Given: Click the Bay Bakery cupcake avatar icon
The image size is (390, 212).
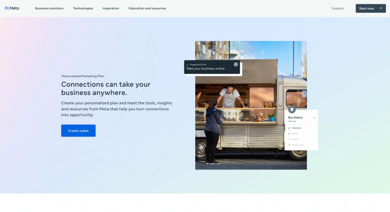Looking at the screenshot, I should pos(292,109).
